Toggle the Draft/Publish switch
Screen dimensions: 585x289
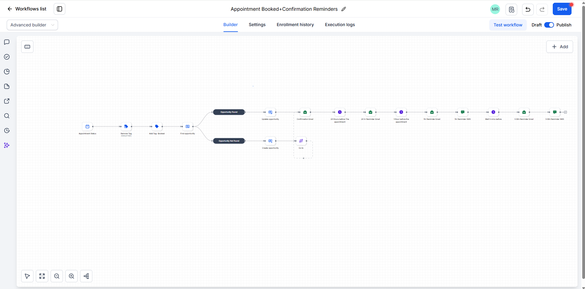pos(549,25)
